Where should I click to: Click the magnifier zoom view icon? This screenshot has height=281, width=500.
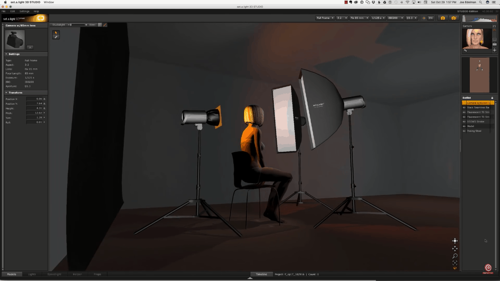point(455,256)
